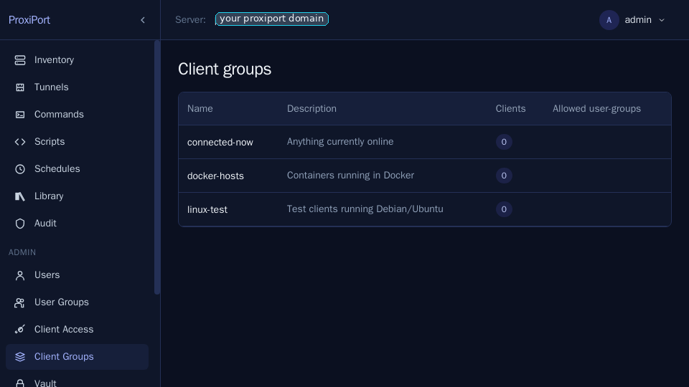Click the proxiport domain server field

pos(272,19)
